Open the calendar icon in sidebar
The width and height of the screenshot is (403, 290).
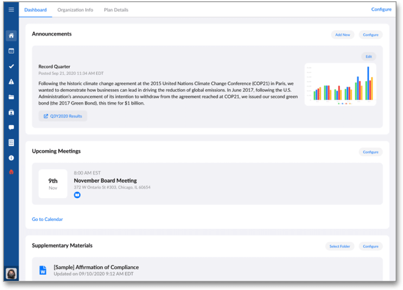(11, 51)
